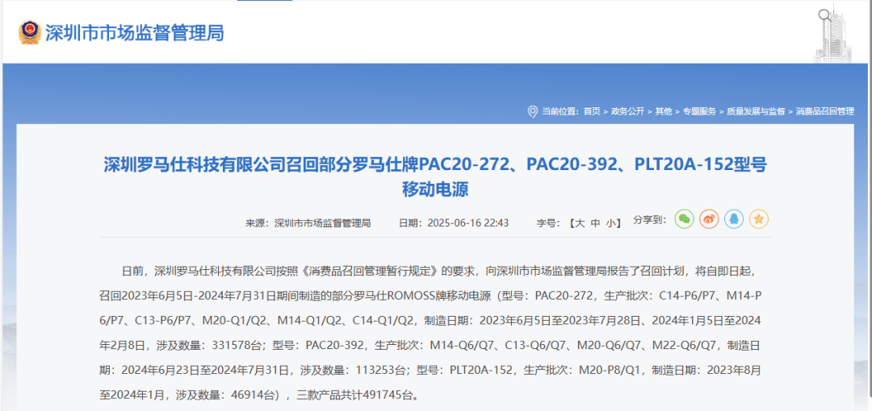Click the 字号 label

(550, 223)
